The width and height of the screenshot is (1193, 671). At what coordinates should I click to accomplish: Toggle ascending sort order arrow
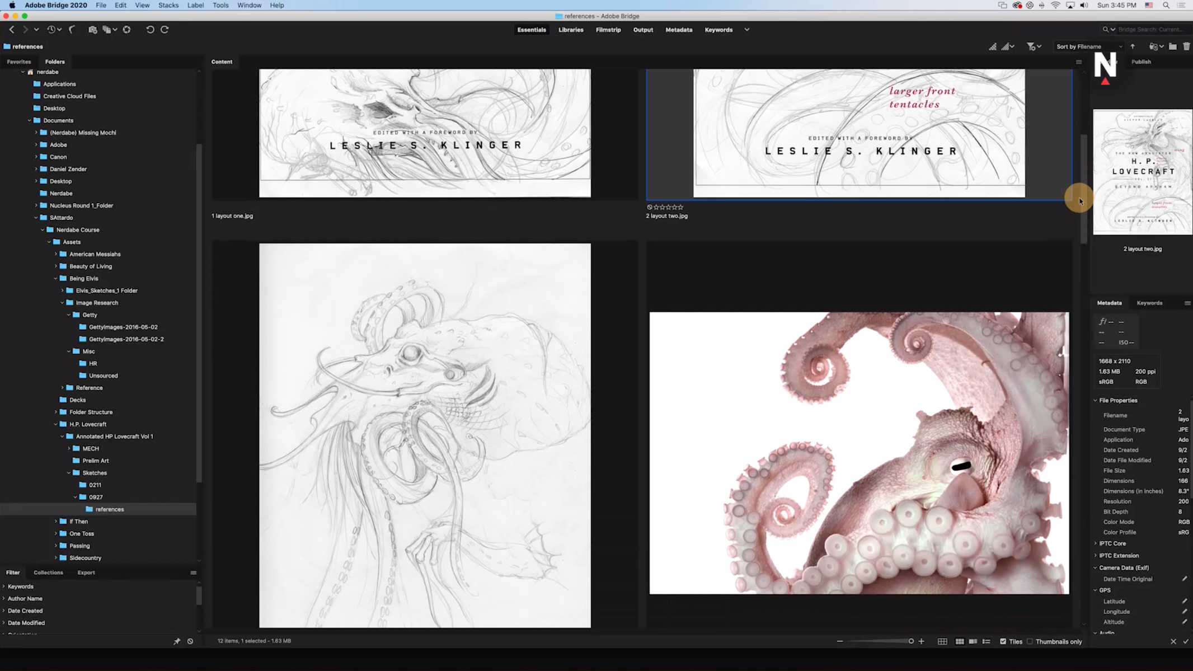(1133, 46)
